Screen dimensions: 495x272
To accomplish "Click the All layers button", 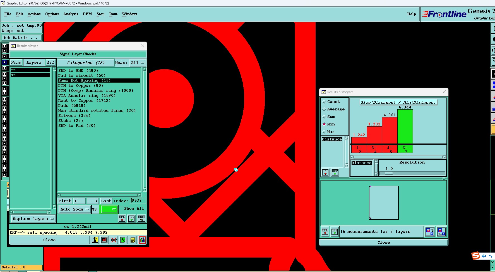I will pos(51,63).
